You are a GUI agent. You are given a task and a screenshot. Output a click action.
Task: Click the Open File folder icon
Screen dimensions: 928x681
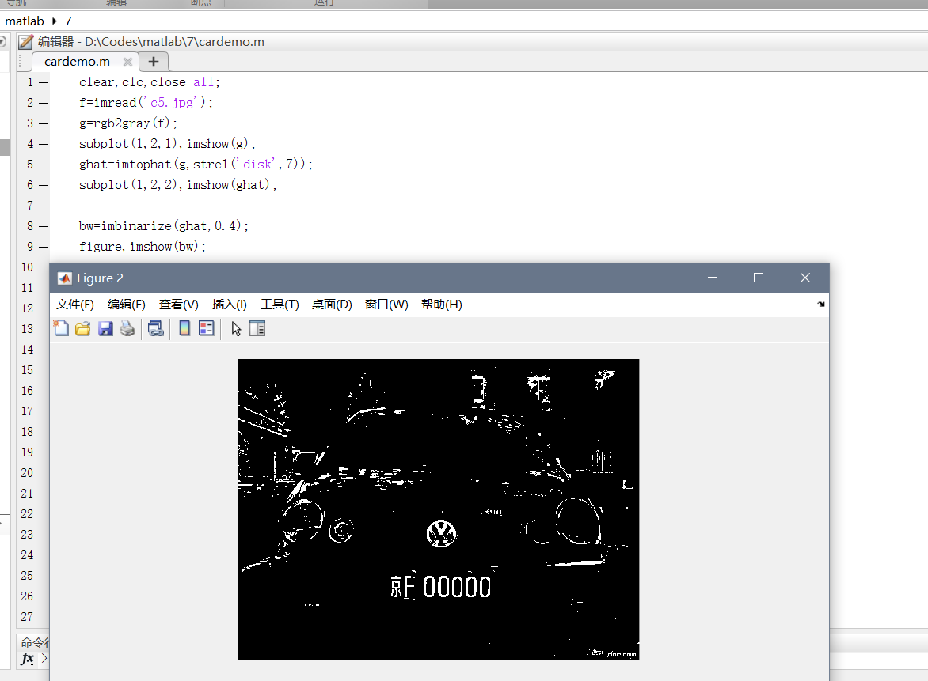83,329
